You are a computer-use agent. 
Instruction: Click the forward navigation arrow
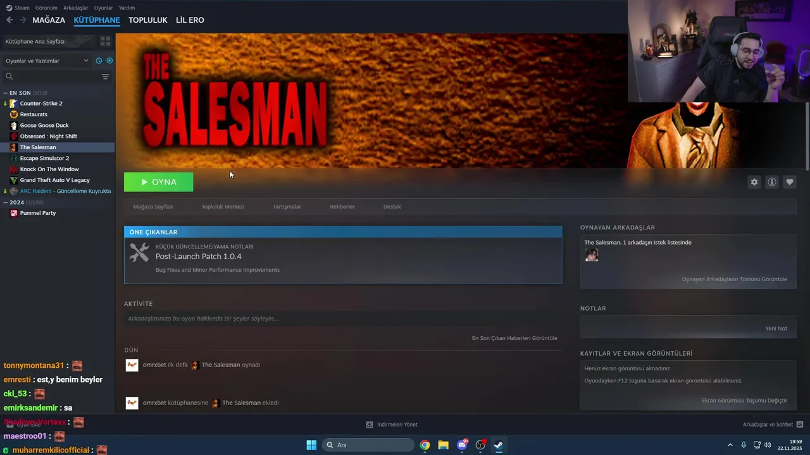(x=23, y=20)
